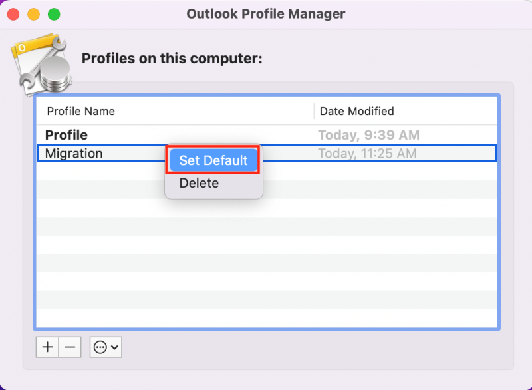Viewport: 532px width, 390px height.
Task: Select the Migration profile row
Action: coord(267,153)
